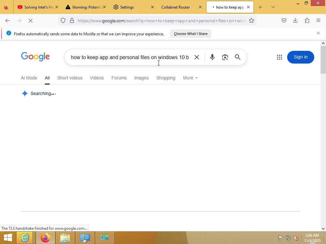326x244 pixels.
Task: Select the Images search tab
Action: click(x=141, y=78)
